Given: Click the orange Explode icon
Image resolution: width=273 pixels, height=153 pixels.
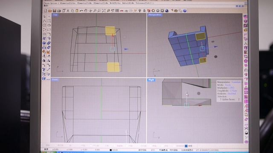Looking at the screenshot, I should click(x=49, y=52).
